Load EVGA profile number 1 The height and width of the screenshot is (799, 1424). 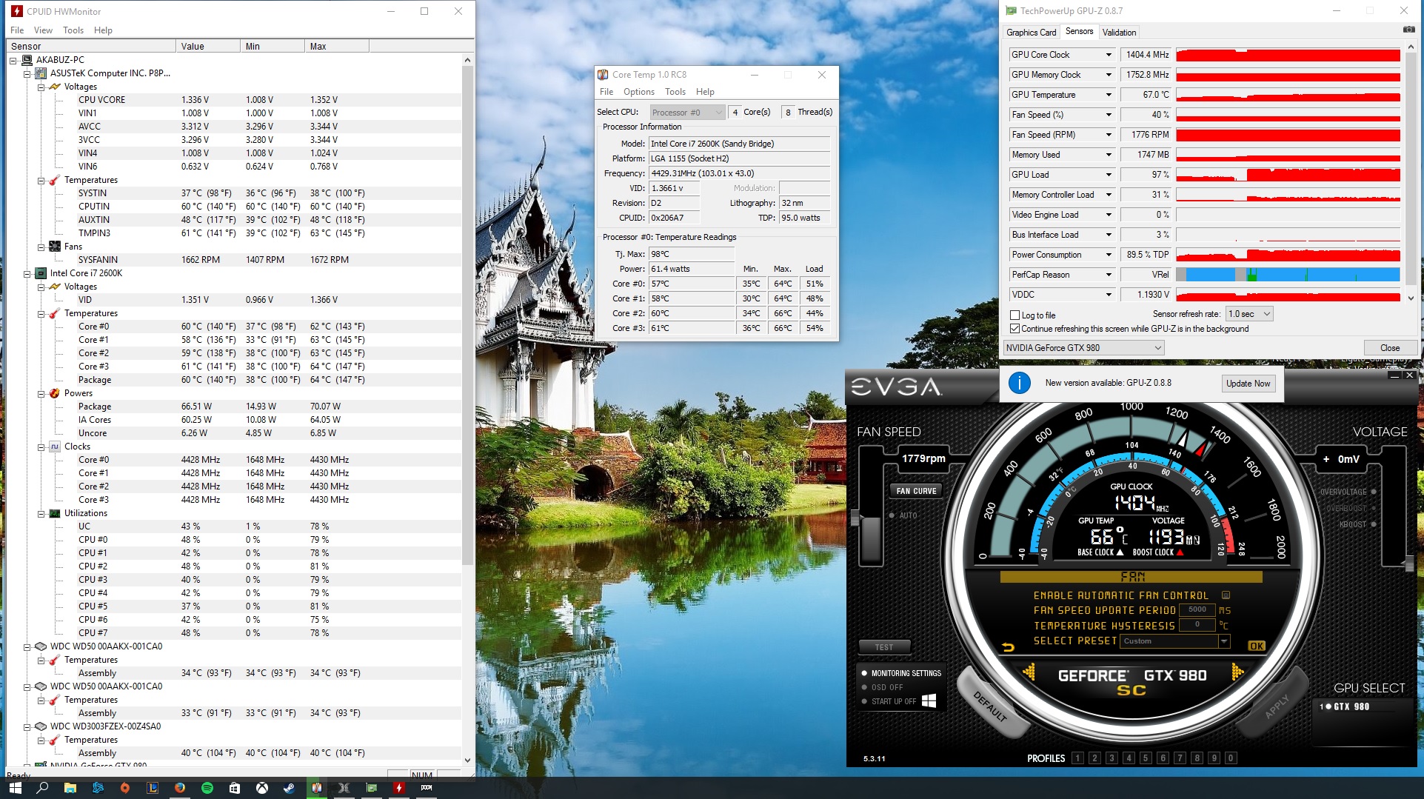point(1077,758)
